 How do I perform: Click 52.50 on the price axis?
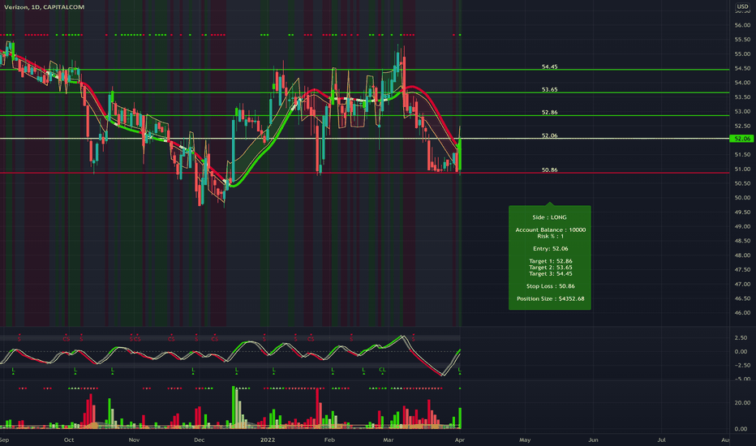coord(742,126)
